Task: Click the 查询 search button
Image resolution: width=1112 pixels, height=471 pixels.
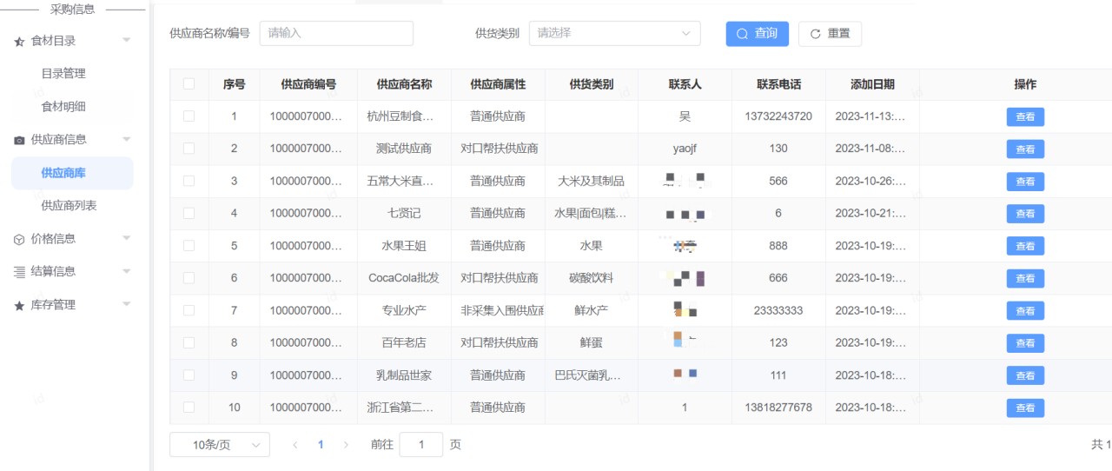Action: click(x=758, y=34)
